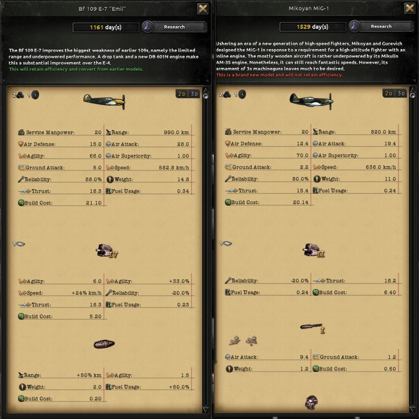Viewport: 419px width, 419px height.
Task: Click the purple research flask in Bf 109 panel
Action: click(x=147, y=27)
